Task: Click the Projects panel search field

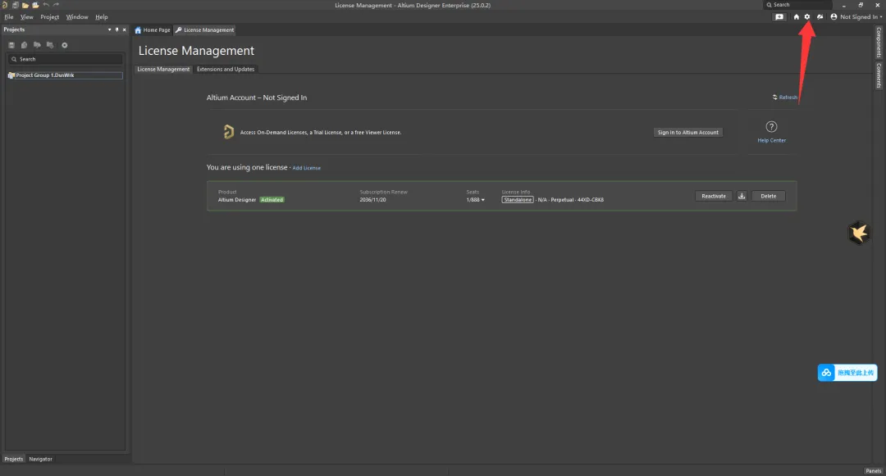Action: point(66,59)
